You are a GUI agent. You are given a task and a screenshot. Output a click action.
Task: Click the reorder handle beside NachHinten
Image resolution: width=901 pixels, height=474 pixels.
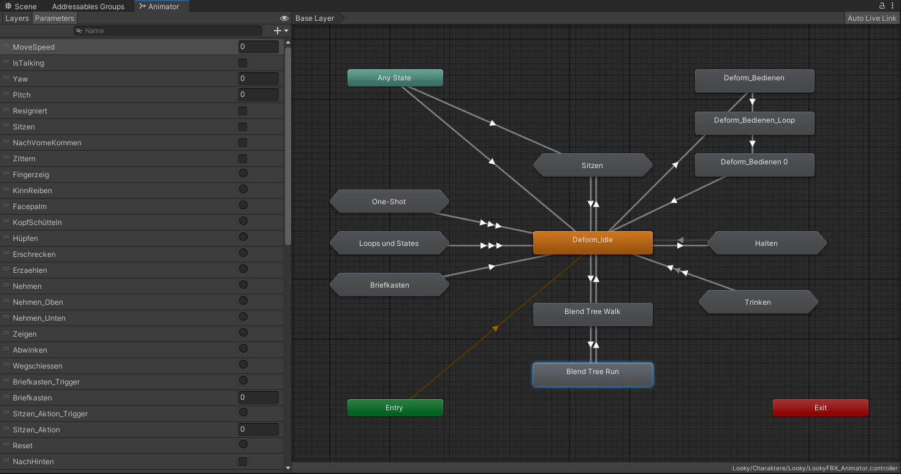click(x=6, y=461)
